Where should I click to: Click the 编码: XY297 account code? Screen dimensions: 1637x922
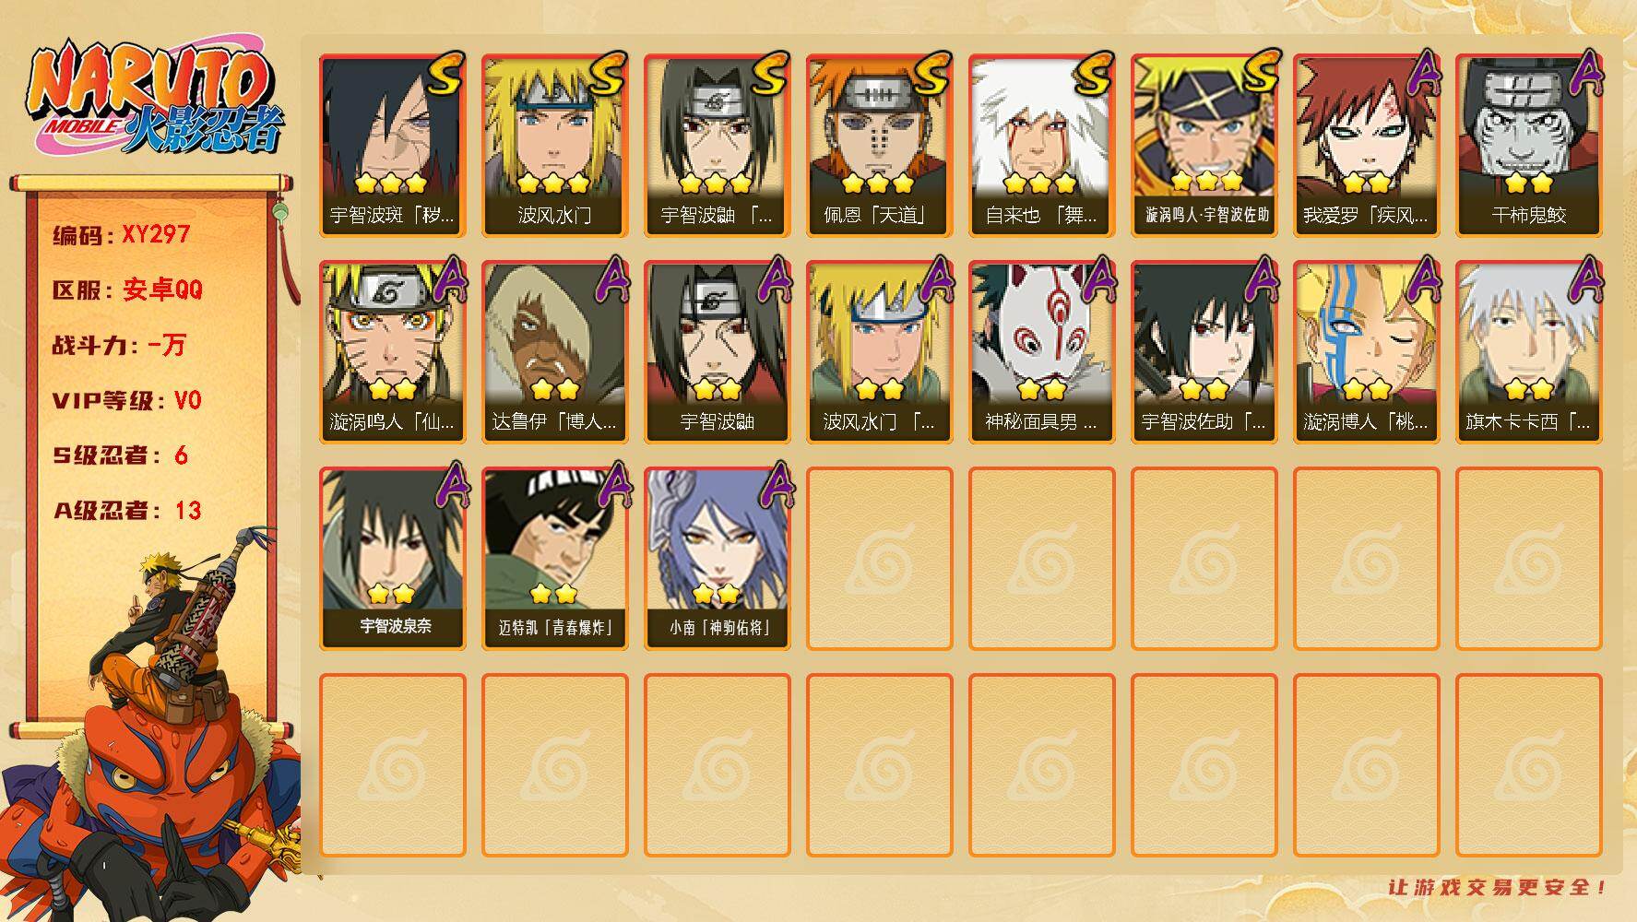121,235
